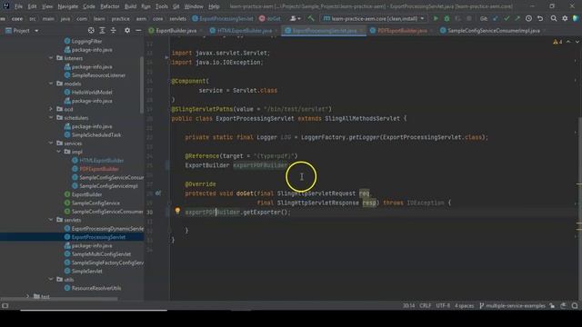Viewport: 582px width, 327px height.
Task: Open the Build menu
Action: coord(130,6)
